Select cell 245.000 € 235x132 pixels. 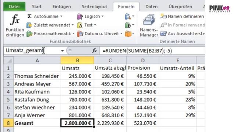77,76
